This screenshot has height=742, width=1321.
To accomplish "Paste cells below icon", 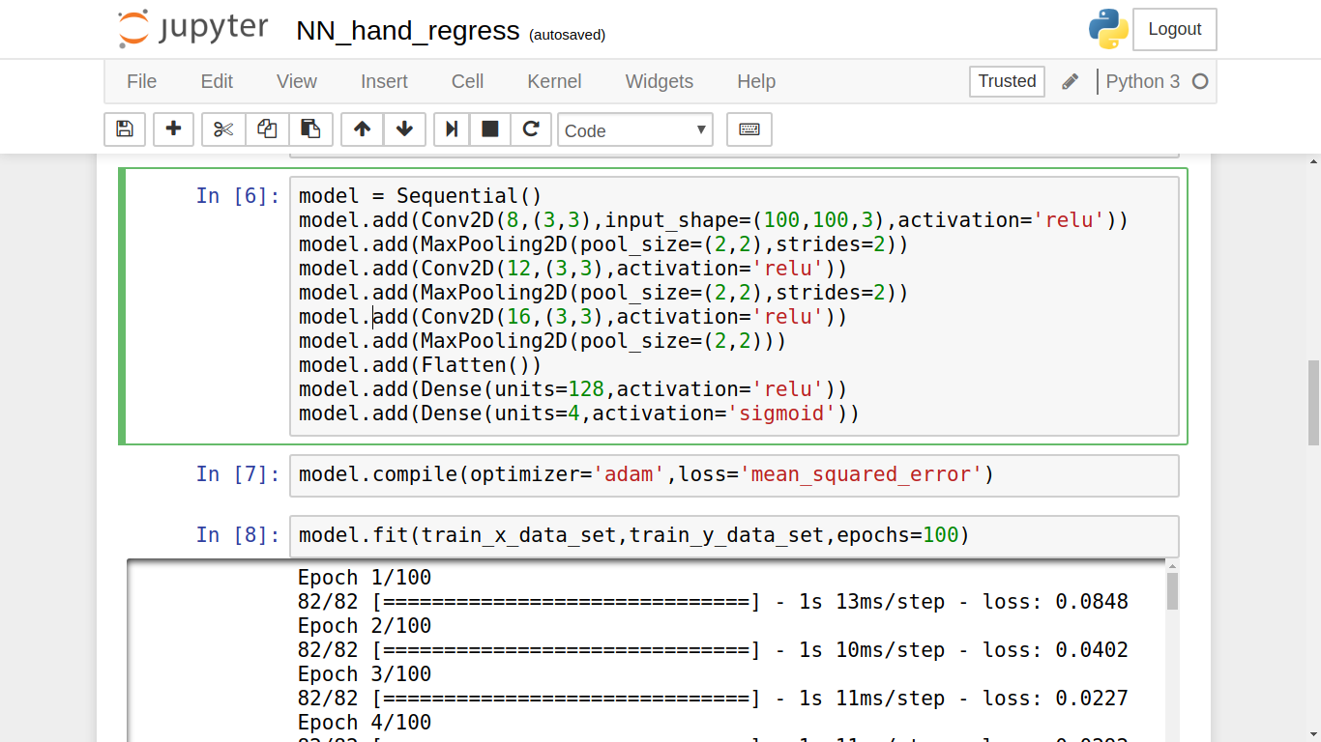I will click(310, 129).
